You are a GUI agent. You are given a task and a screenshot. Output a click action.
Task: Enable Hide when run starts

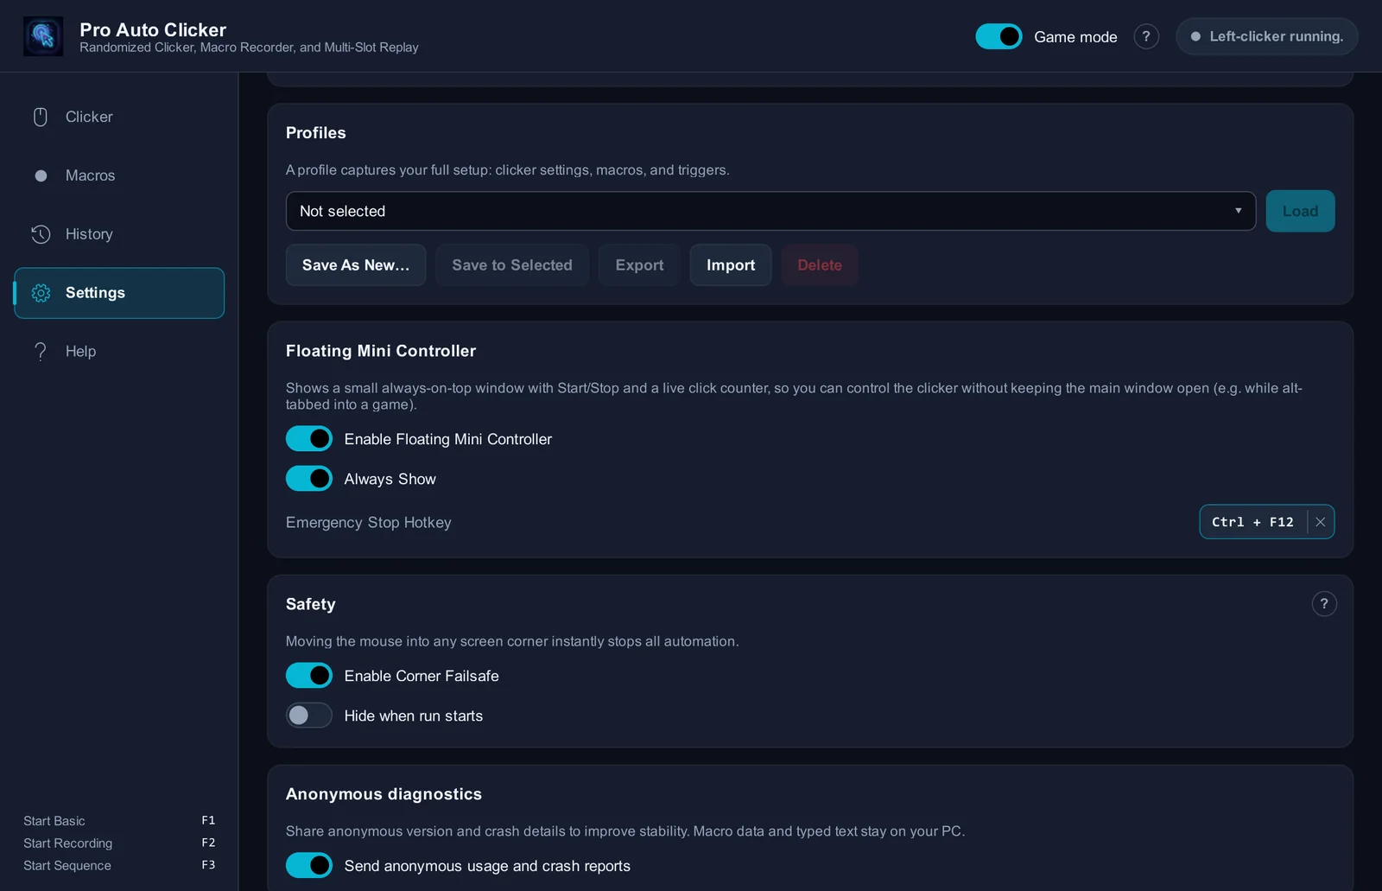pos(309,716)
